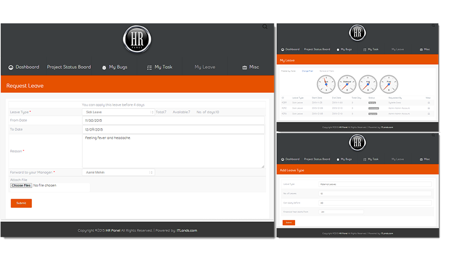Select My Leave tab on Request Leave page
The height and width of the screenshot is (257, 457).
coord(205,67)
